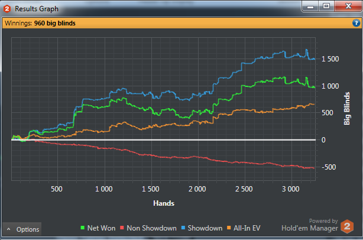Click the Powered by Hold'em Manager text

point(310,225)
